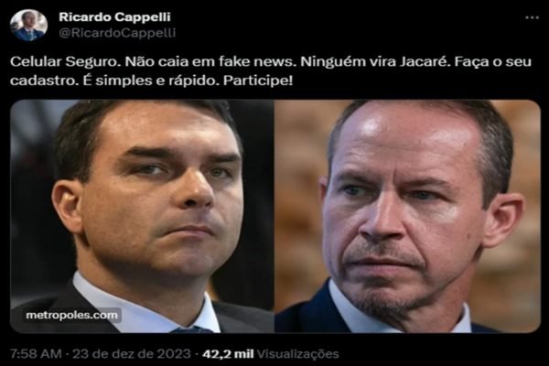549x366 pixels.
Task: Open the three-dot more options menu
Action: click(532, 17)
